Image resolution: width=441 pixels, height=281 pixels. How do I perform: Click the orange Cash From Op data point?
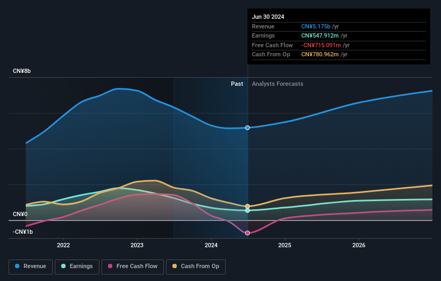(248, 206)
